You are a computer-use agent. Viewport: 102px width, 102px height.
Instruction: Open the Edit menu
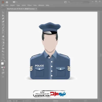(7, 5)
